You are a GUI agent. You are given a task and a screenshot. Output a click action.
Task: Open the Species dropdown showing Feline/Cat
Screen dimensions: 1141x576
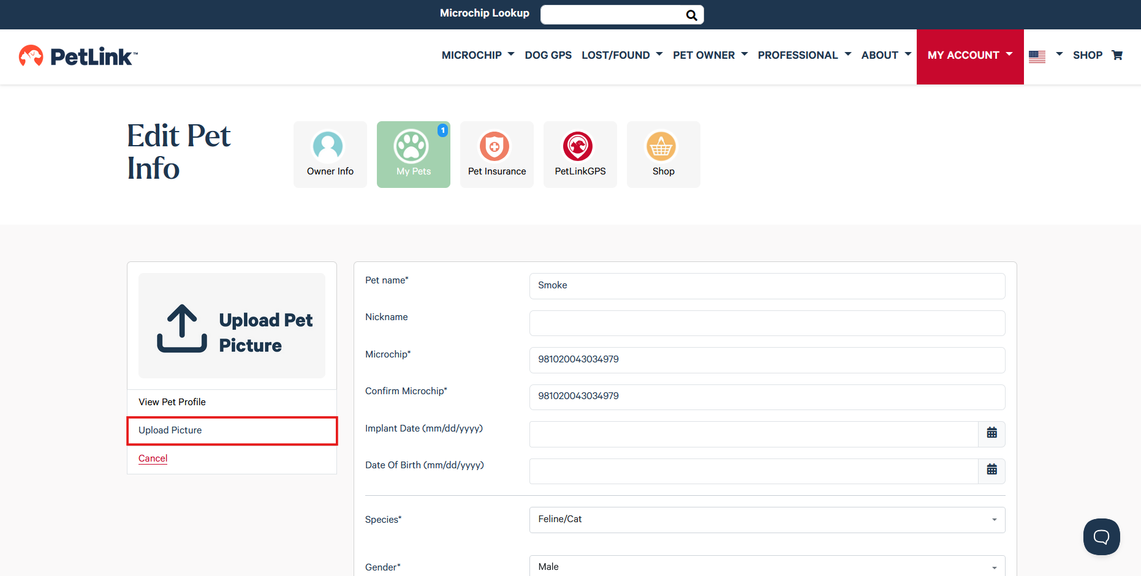[x=767, y=520]
